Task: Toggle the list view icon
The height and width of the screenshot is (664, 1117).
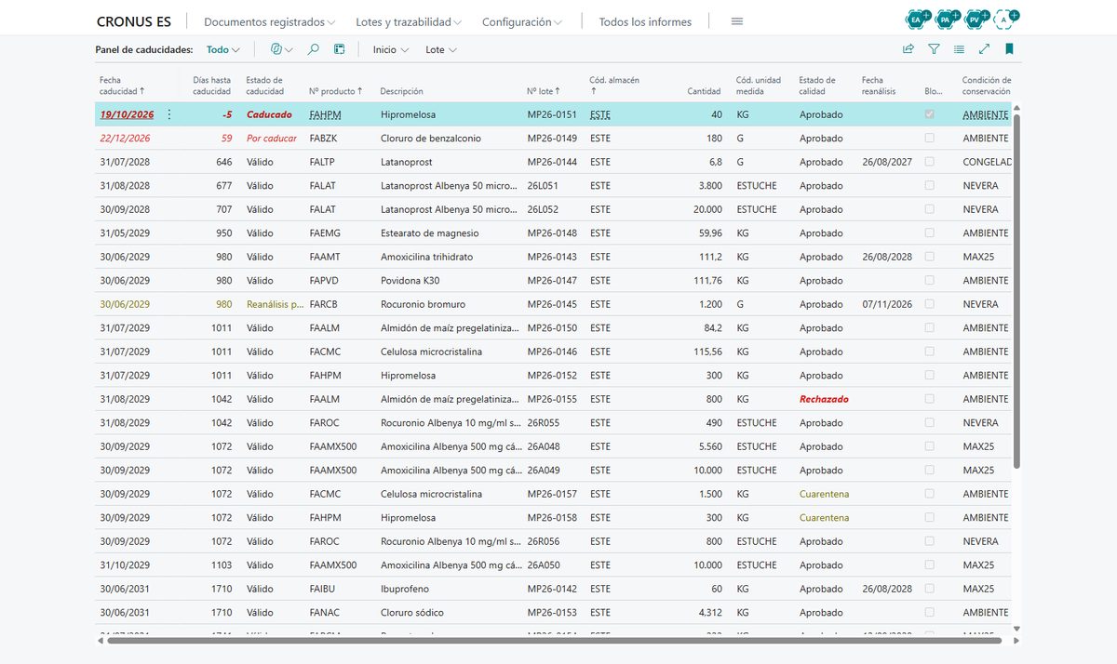Action: pos(959,49)
